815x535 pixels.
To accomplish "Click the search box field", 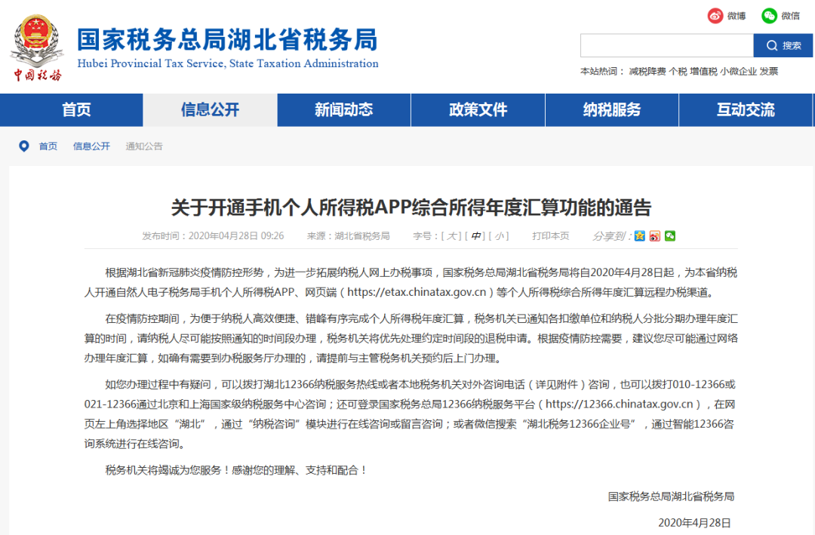I will coord(667,45).
